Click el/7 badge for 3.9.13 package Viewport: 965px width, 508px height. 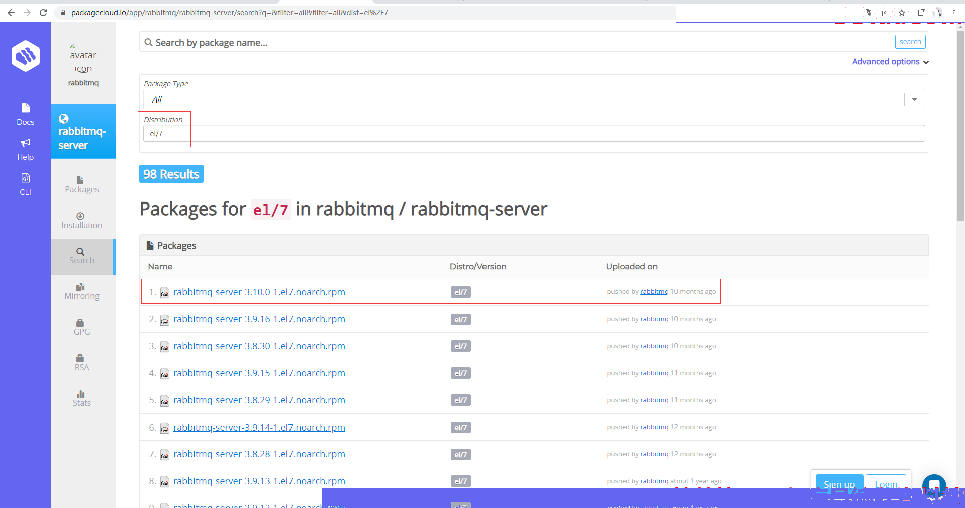click(461, 481)
